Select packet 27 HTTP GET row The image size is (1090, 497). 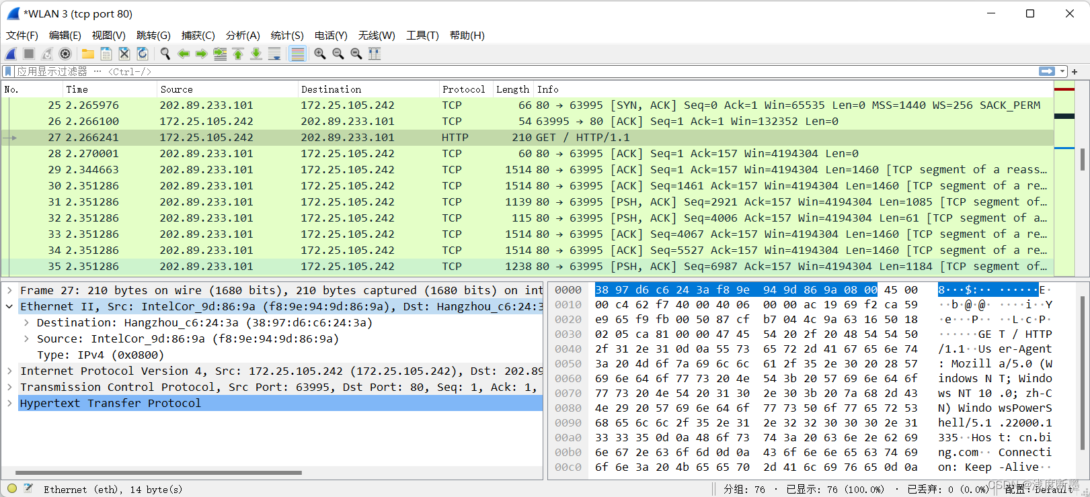coord(527,138)
